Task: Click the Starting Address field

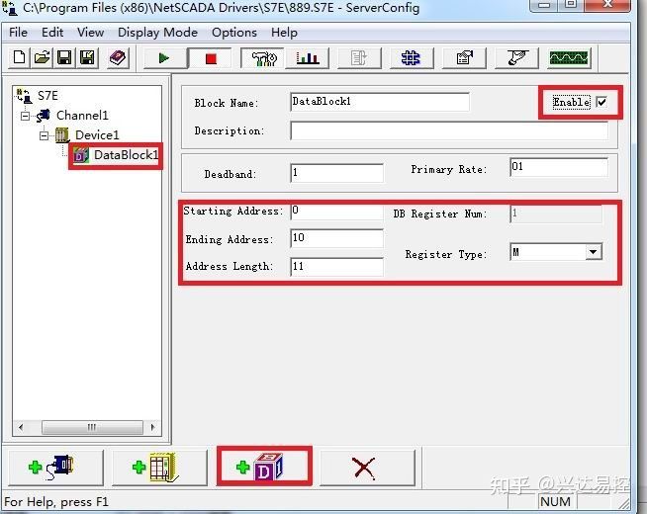Action: 337,212
